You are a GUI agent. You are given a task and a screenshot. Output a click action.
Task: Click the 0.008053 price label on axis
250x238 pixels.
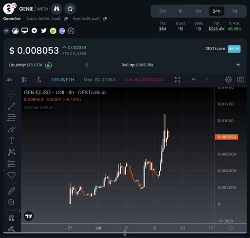(x=227, y=137)
